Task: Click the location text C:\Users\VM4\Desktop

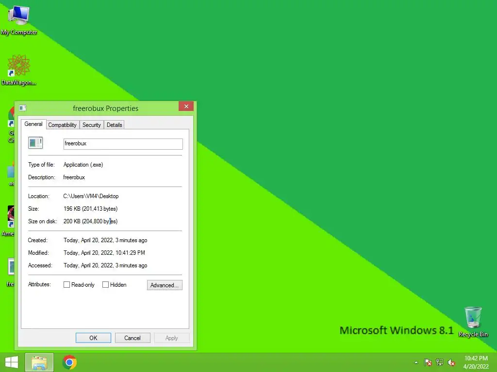Action: coord(91,196)
